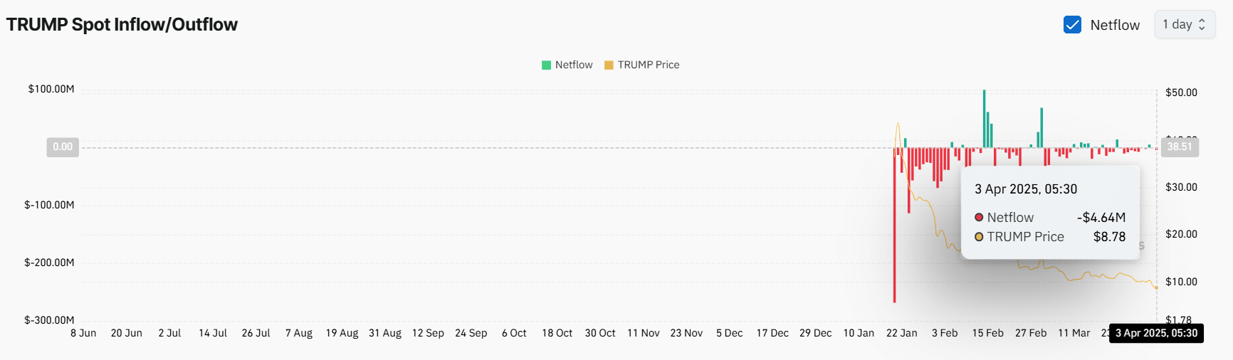Click the Netflow checkbox text label
Image resolution: width=1233 pixels, height=360 pixels.
(x=1115, y=25)
